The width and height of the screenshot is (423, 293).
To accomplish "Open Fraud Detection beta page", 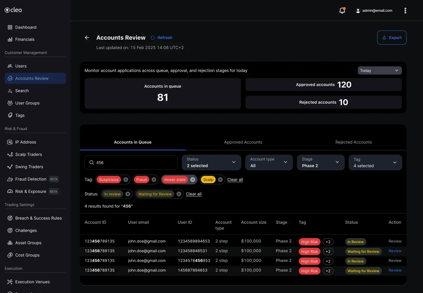I will pyautogui.click(x=35, y=179).
